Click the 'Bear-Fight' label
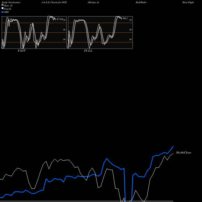Screen dimensions: 202x202 188,2
